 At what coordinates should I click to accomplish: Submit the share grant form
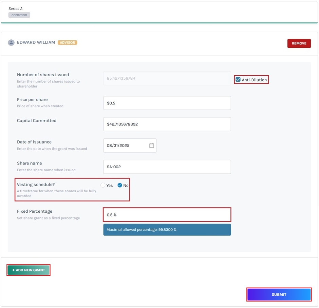click(279, 294)
